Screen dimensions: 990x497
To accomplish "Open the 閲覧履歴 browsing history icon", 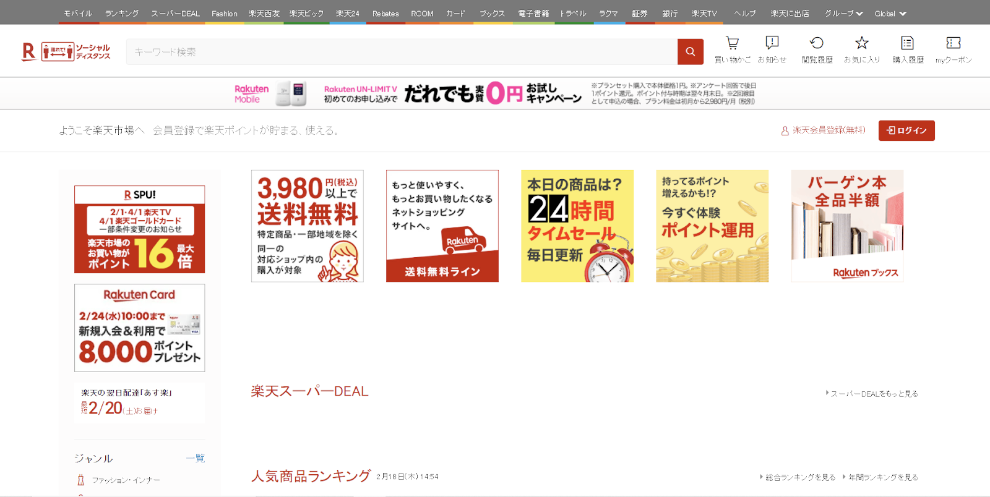I will (x=817, y=43).
